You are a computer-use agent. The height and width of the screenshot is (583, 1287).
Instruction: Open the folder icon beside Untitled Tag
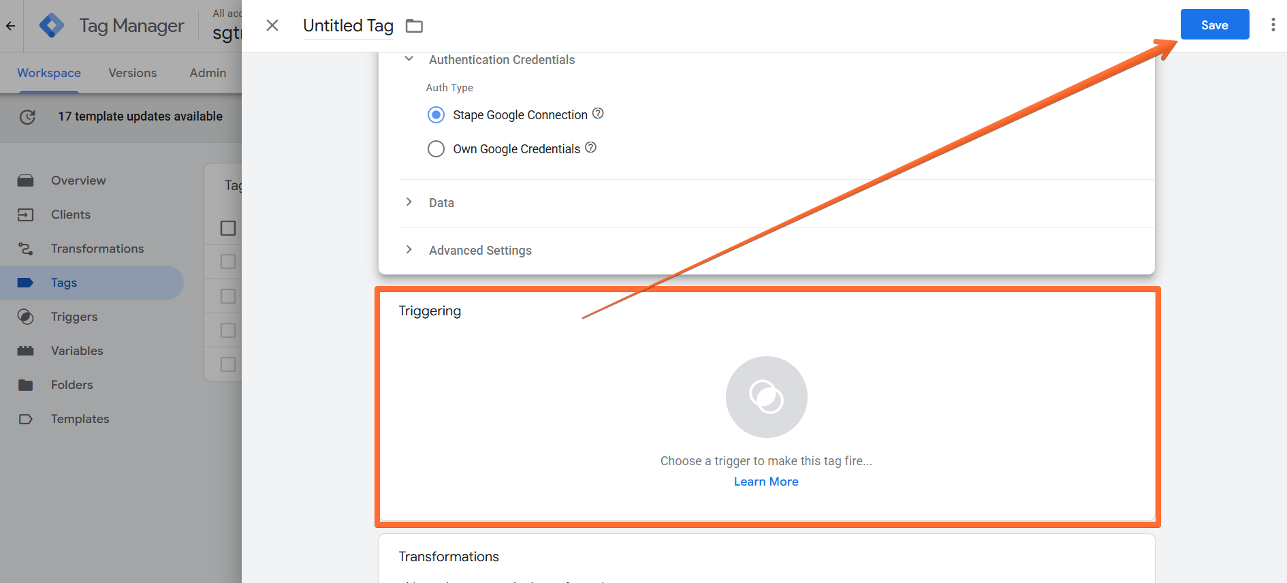click(x=414, y=26)
